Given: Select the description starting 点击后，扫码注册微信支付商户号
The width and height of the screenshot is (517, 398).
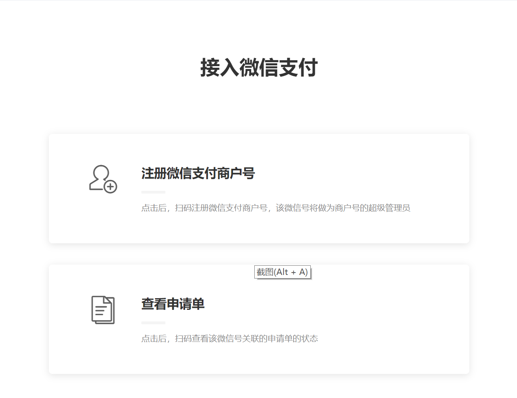Looking at the screenshot, I should point(276,208).
